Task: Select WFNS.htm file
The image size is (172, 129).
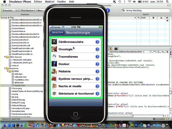Action: click(x=19, y=83)
